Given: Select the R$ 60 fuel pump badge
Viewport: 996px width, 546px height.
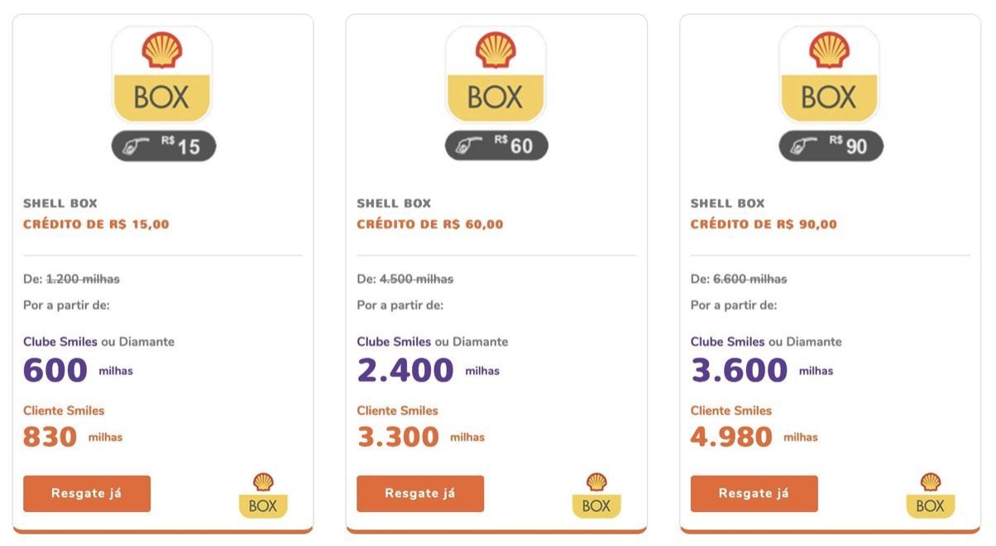Looking at the screenshot, I should pos(497,146).
